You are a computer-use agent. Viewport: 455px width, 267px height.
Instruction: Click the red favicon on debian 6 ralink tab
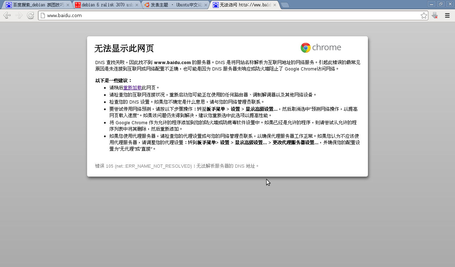[78, 5]
